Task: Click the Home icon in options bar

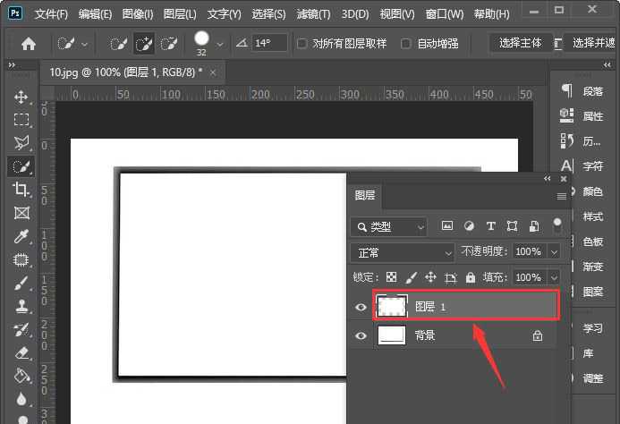Action: pos(29,43)
